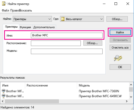
Task: Open the Показать menu
Action: [x=26, y=10]
